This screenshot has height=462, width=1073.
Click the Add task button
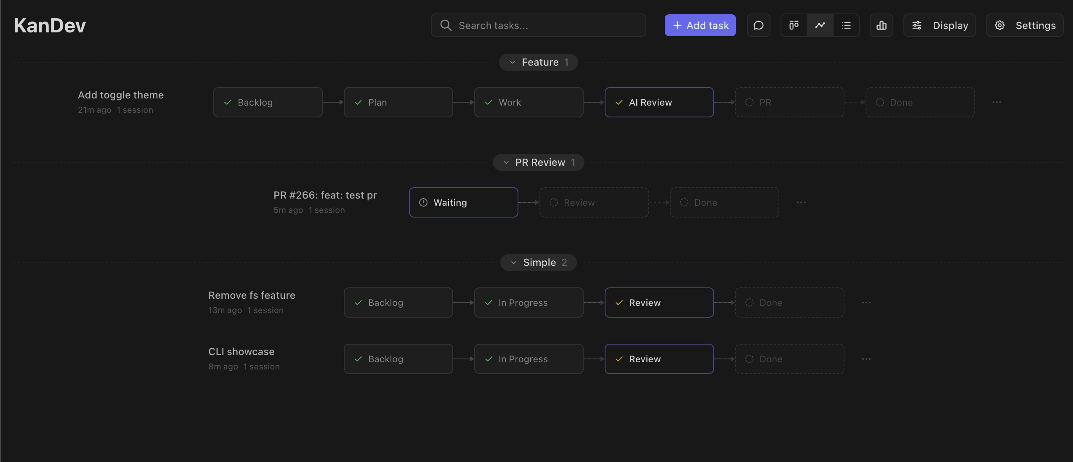pos(700,25)
